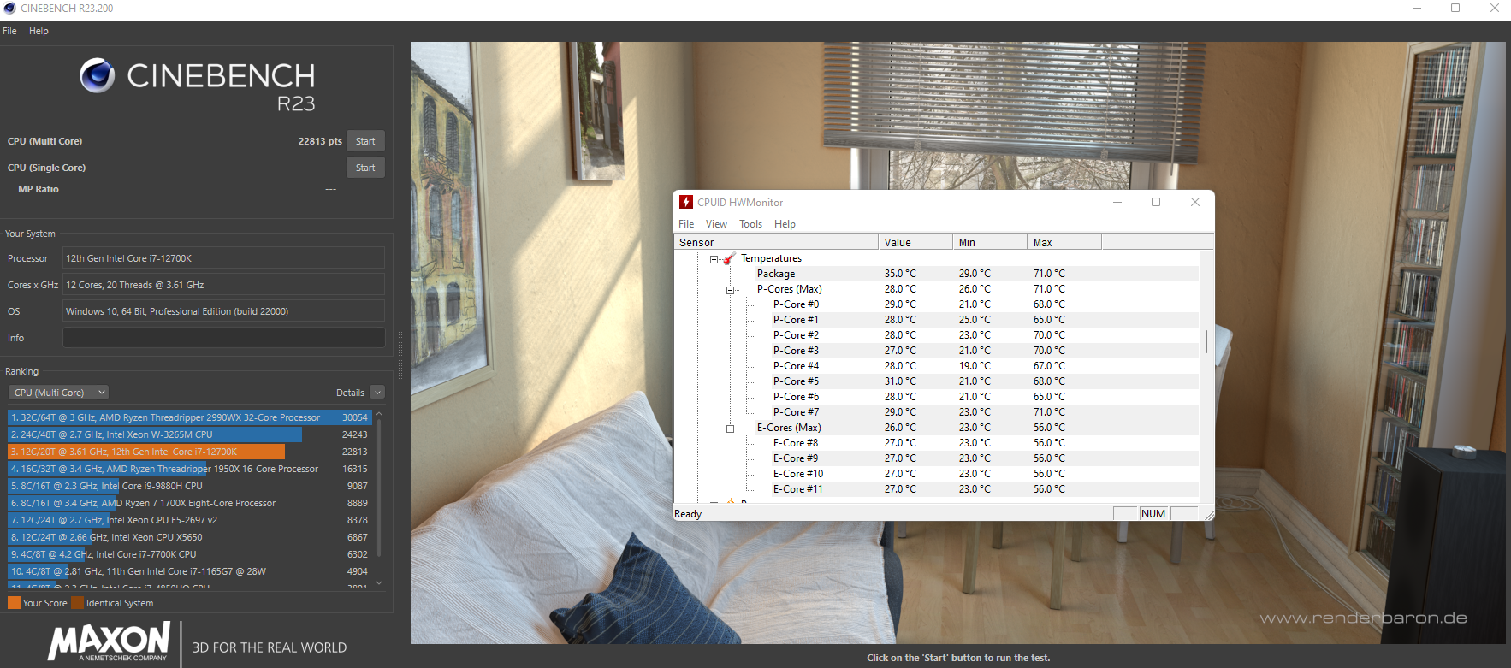Open HWMonitor File menu
The height and width of the screenshot is (668, 1511).
click(686, 224)
